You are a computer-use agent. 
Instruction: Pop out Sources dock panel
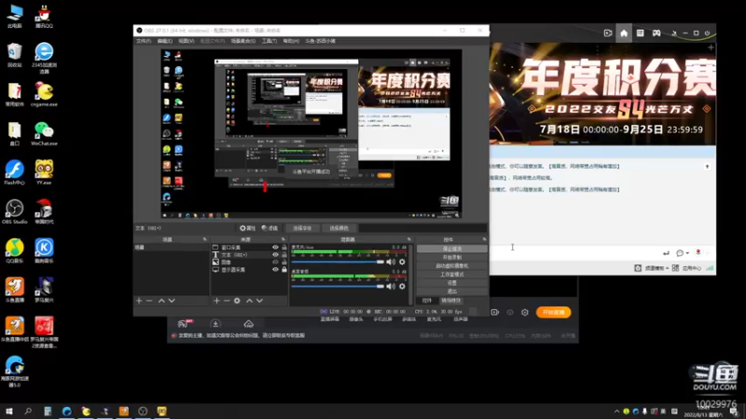tap(283, 239)
